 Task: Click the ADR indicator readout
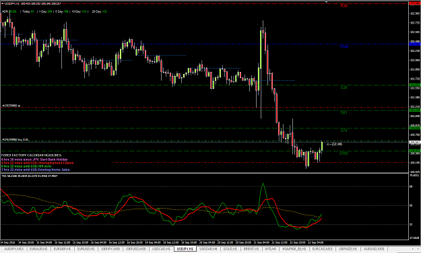pyautogui.click(x=9, y=11)
